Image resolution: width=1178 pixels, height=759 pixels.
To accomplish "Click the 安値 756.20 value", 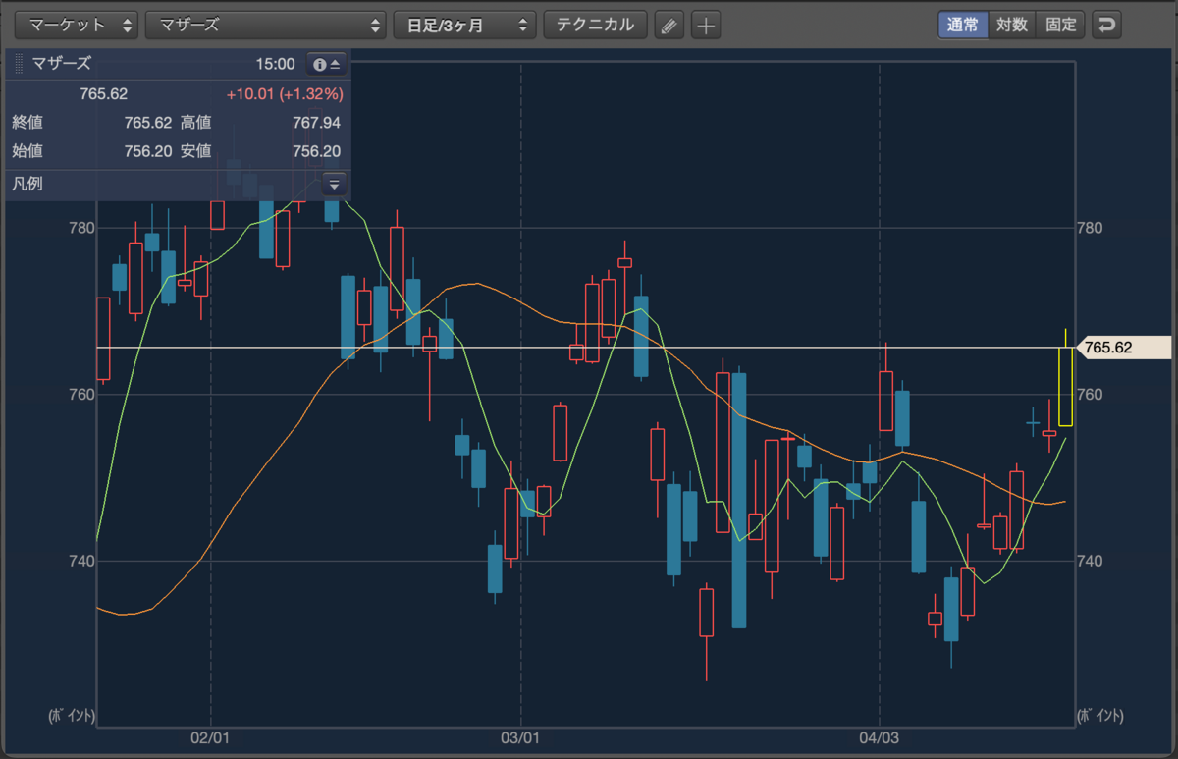I will pyautogui.click(x=316, y=151).
